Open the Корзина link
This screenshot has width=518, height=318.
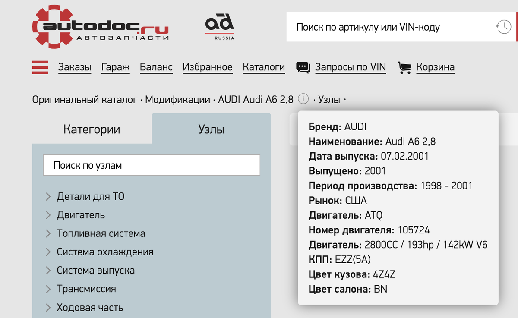(435, 67)
